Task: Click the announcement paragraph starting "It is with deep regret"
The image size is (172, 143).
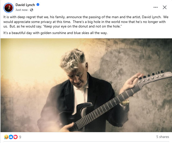Action: coord(86,22)
